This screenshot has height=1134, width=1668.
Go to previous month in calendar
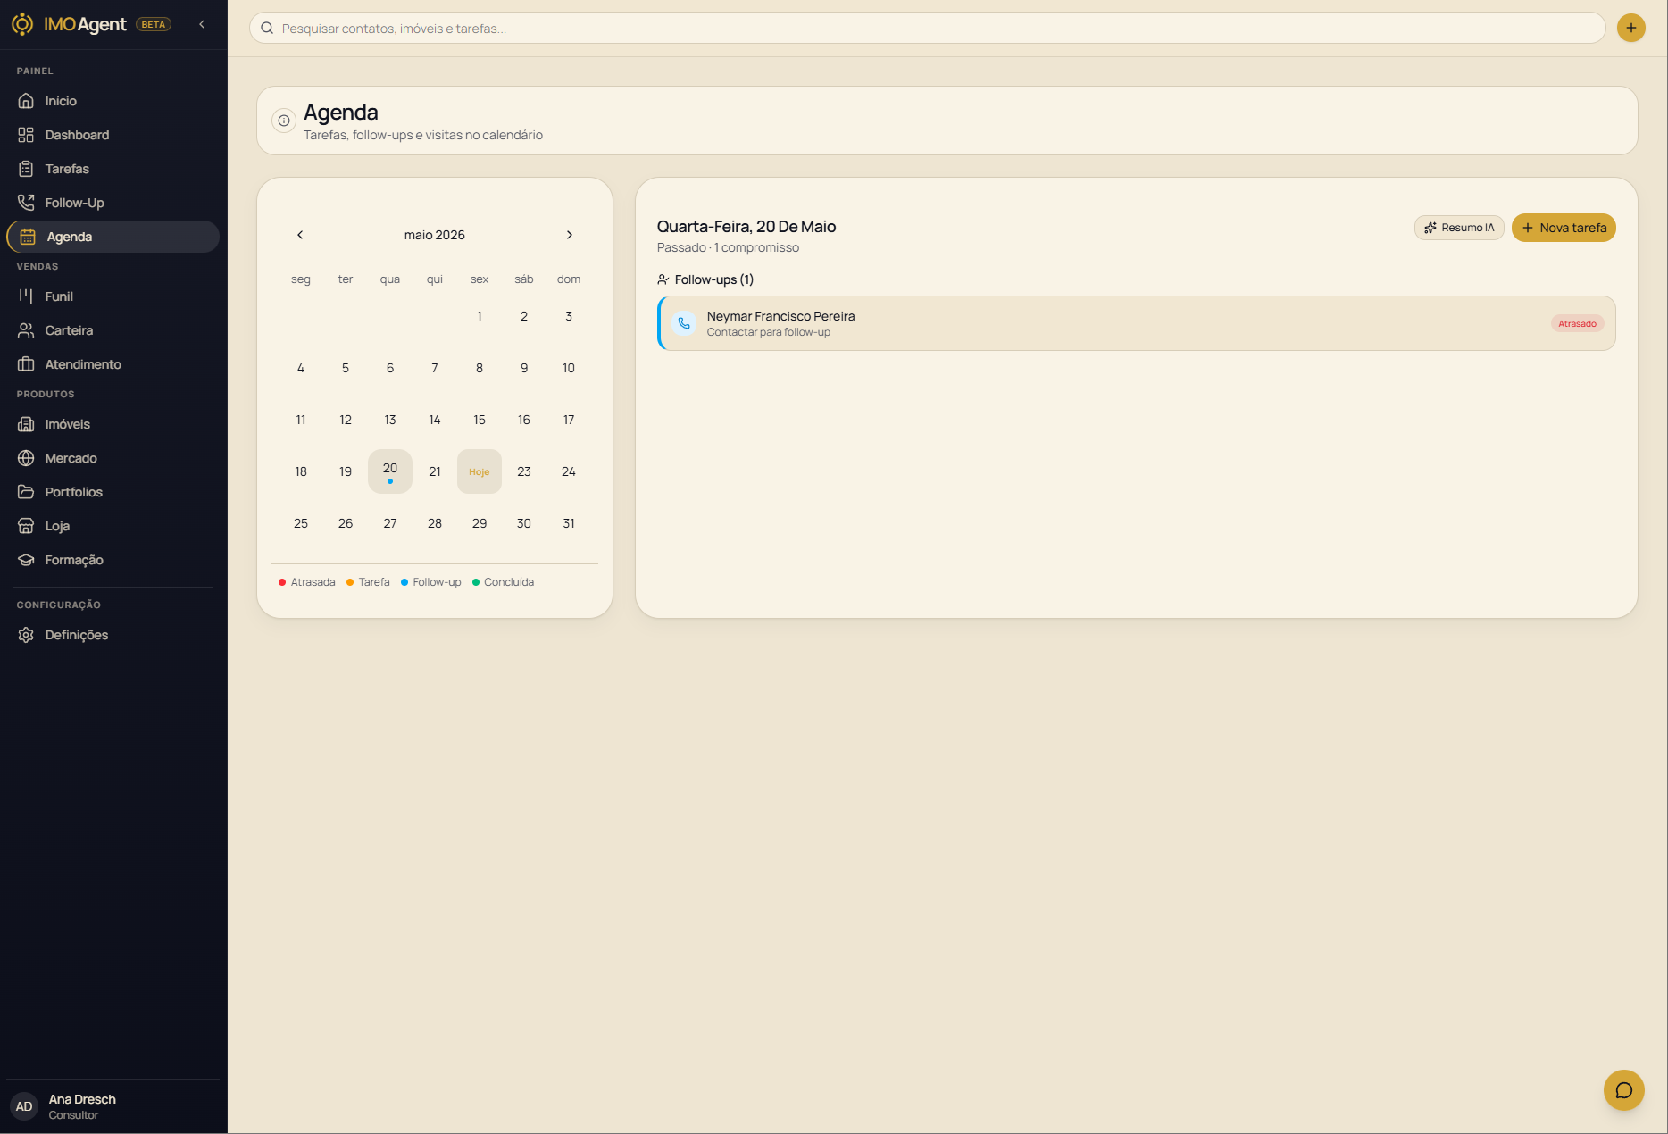click(300, 235)
